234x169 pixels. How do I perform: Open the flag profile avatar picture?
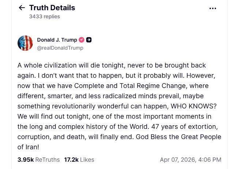(x=26, y=43)
